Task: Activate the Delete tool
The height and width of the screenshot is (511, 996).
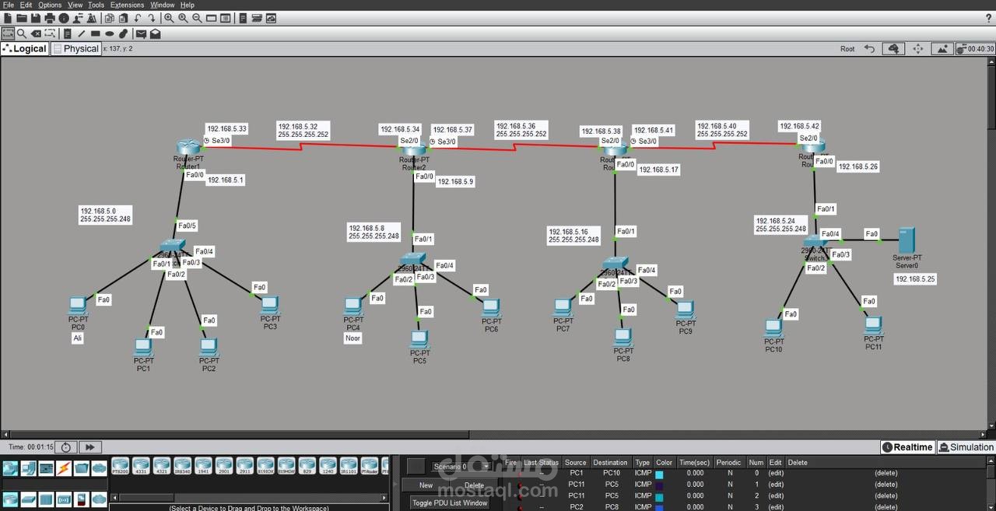Action: 36,33
